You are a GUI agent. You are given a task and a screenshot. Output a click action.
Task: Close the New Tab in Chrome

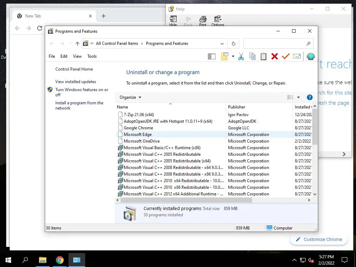click(90, 16)
